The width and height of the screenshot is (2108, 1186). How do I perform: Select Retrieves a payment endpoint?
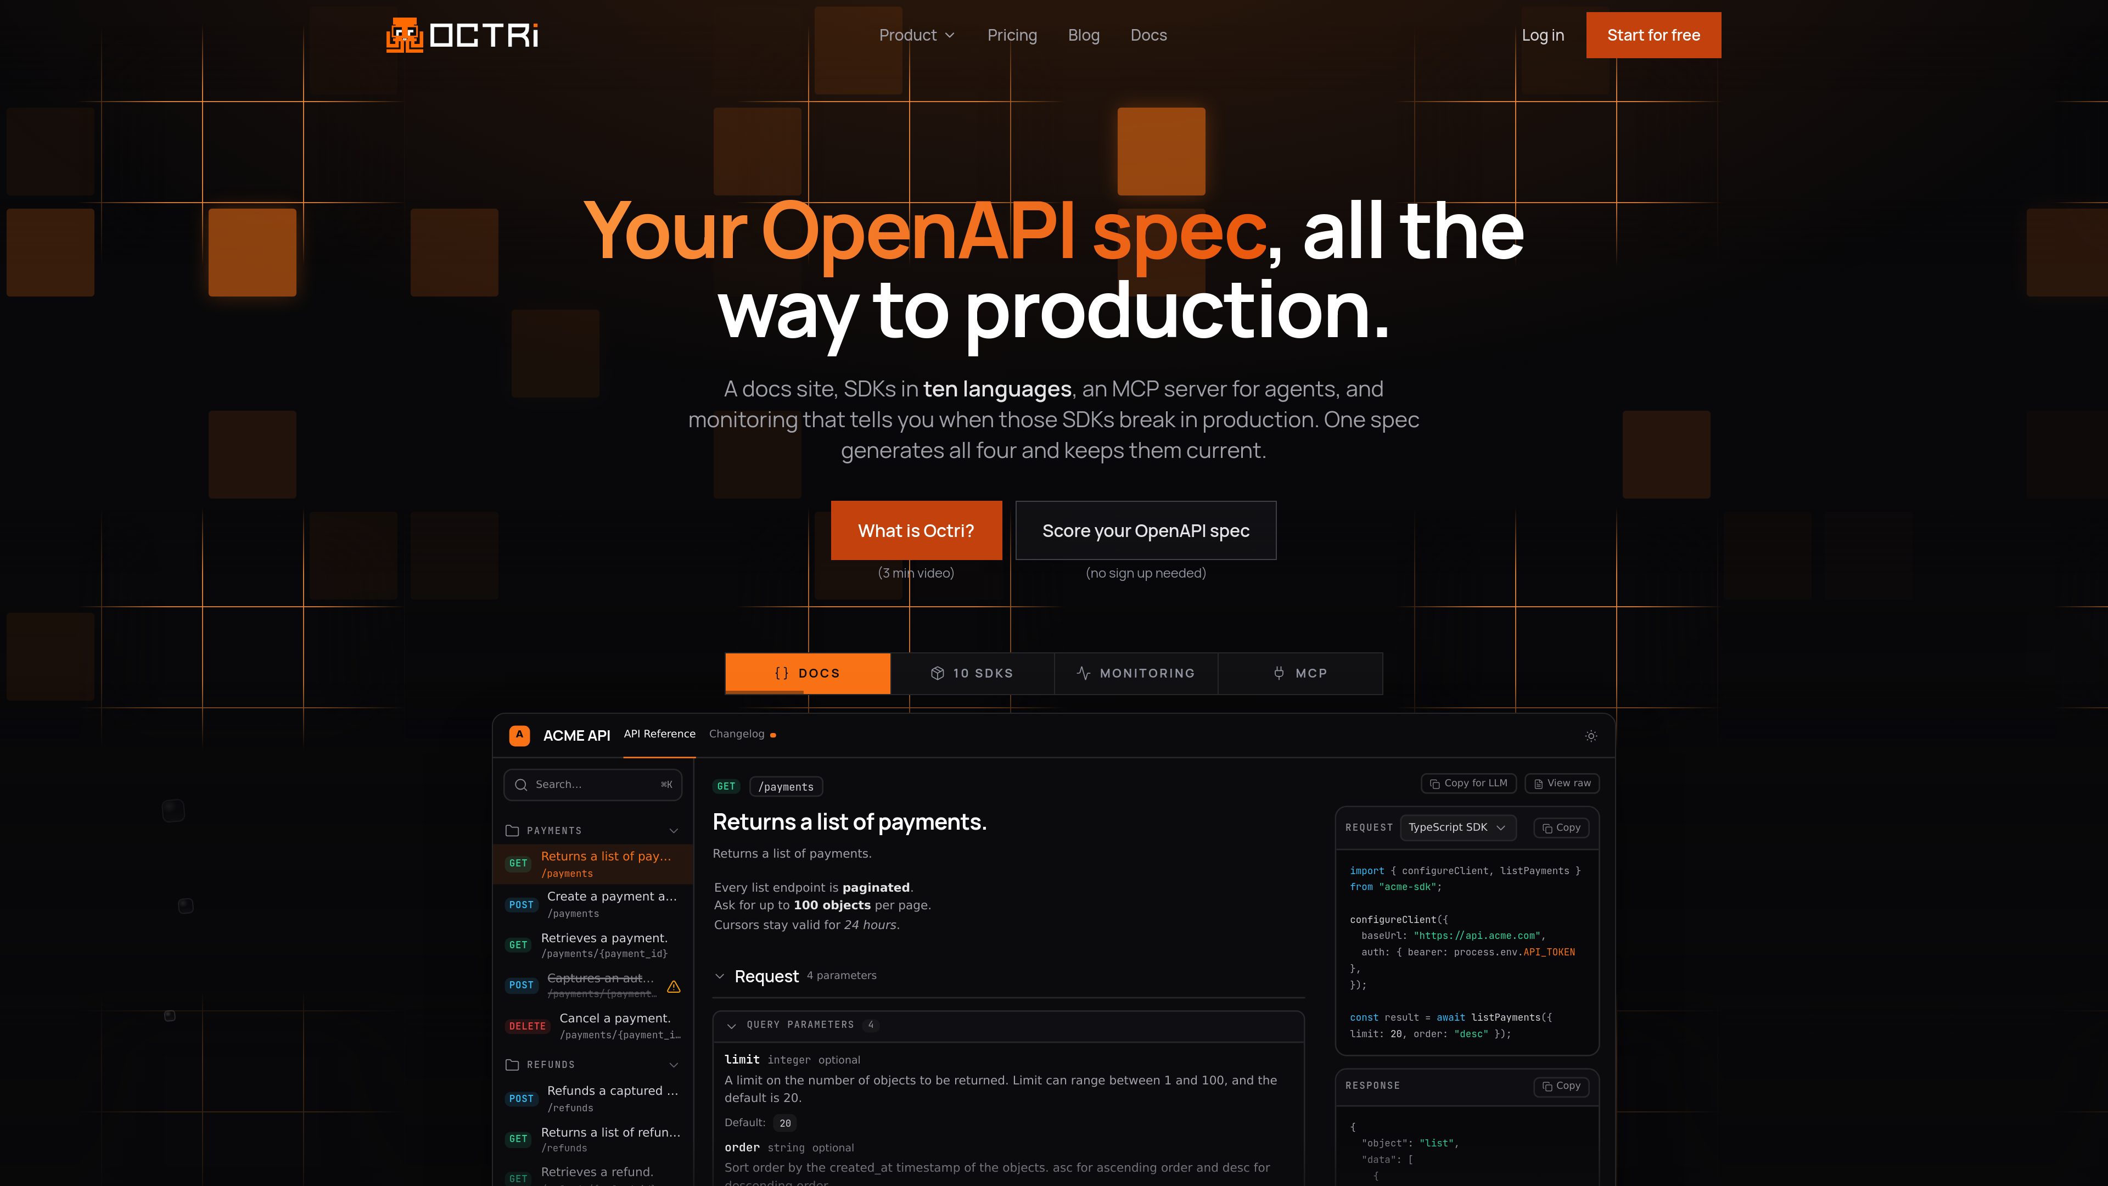[593, 946]
